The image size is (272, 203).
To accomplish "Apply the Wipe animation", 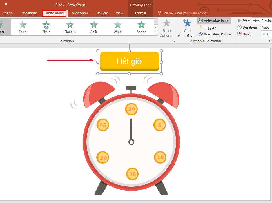I will 117,27.
